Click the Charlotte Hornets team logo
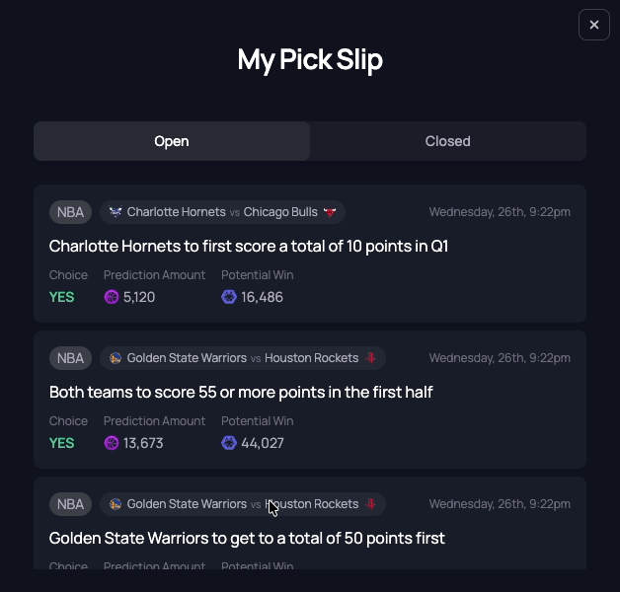 (x=116, y=212)
